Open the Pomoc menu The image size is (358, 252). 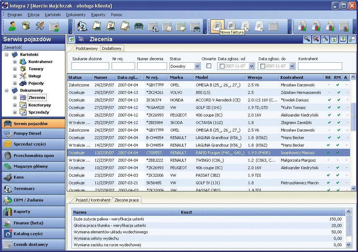point(117,15)
